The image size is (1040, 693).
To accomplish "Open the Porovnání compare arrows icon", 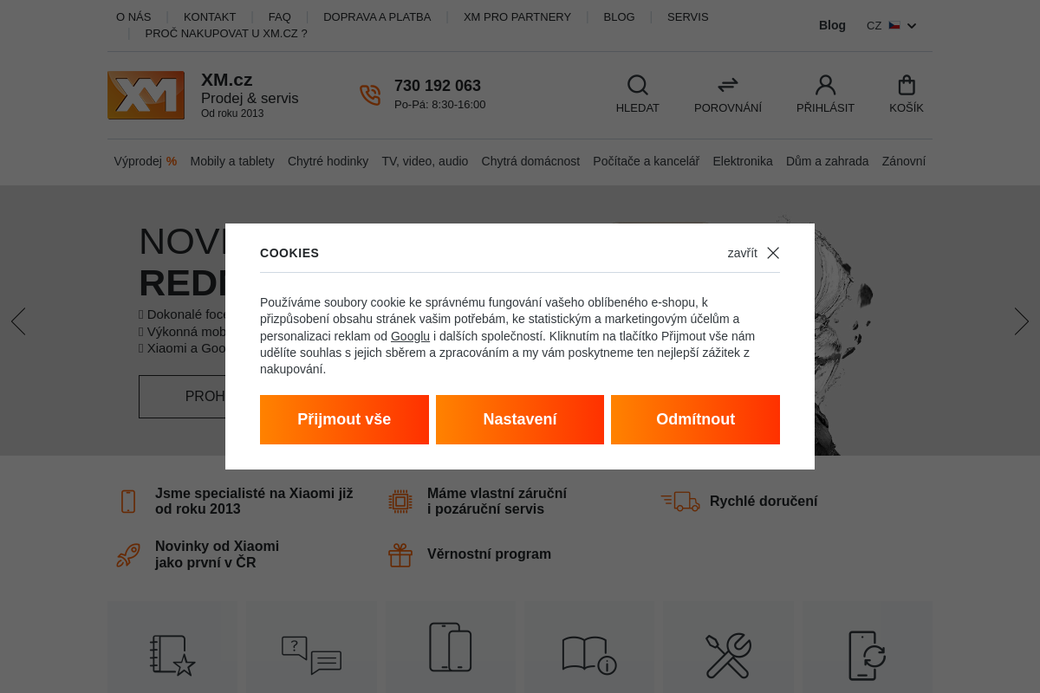I will (x=728, y=85).
